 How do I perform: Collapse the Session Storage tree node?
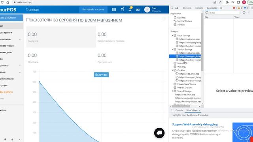pyautogui.click(x=172, y=49)
